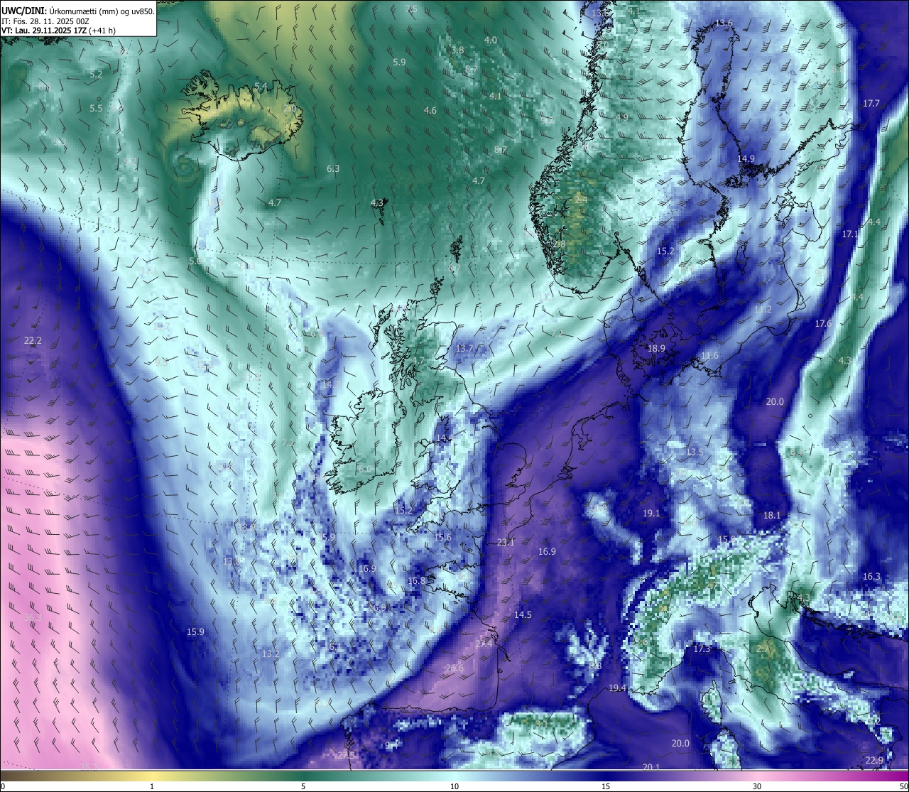
Task: Click the 'VT: Lau. 29.11.2025 17Z' line
Action: pyautogui.click(x=44, y=31)
